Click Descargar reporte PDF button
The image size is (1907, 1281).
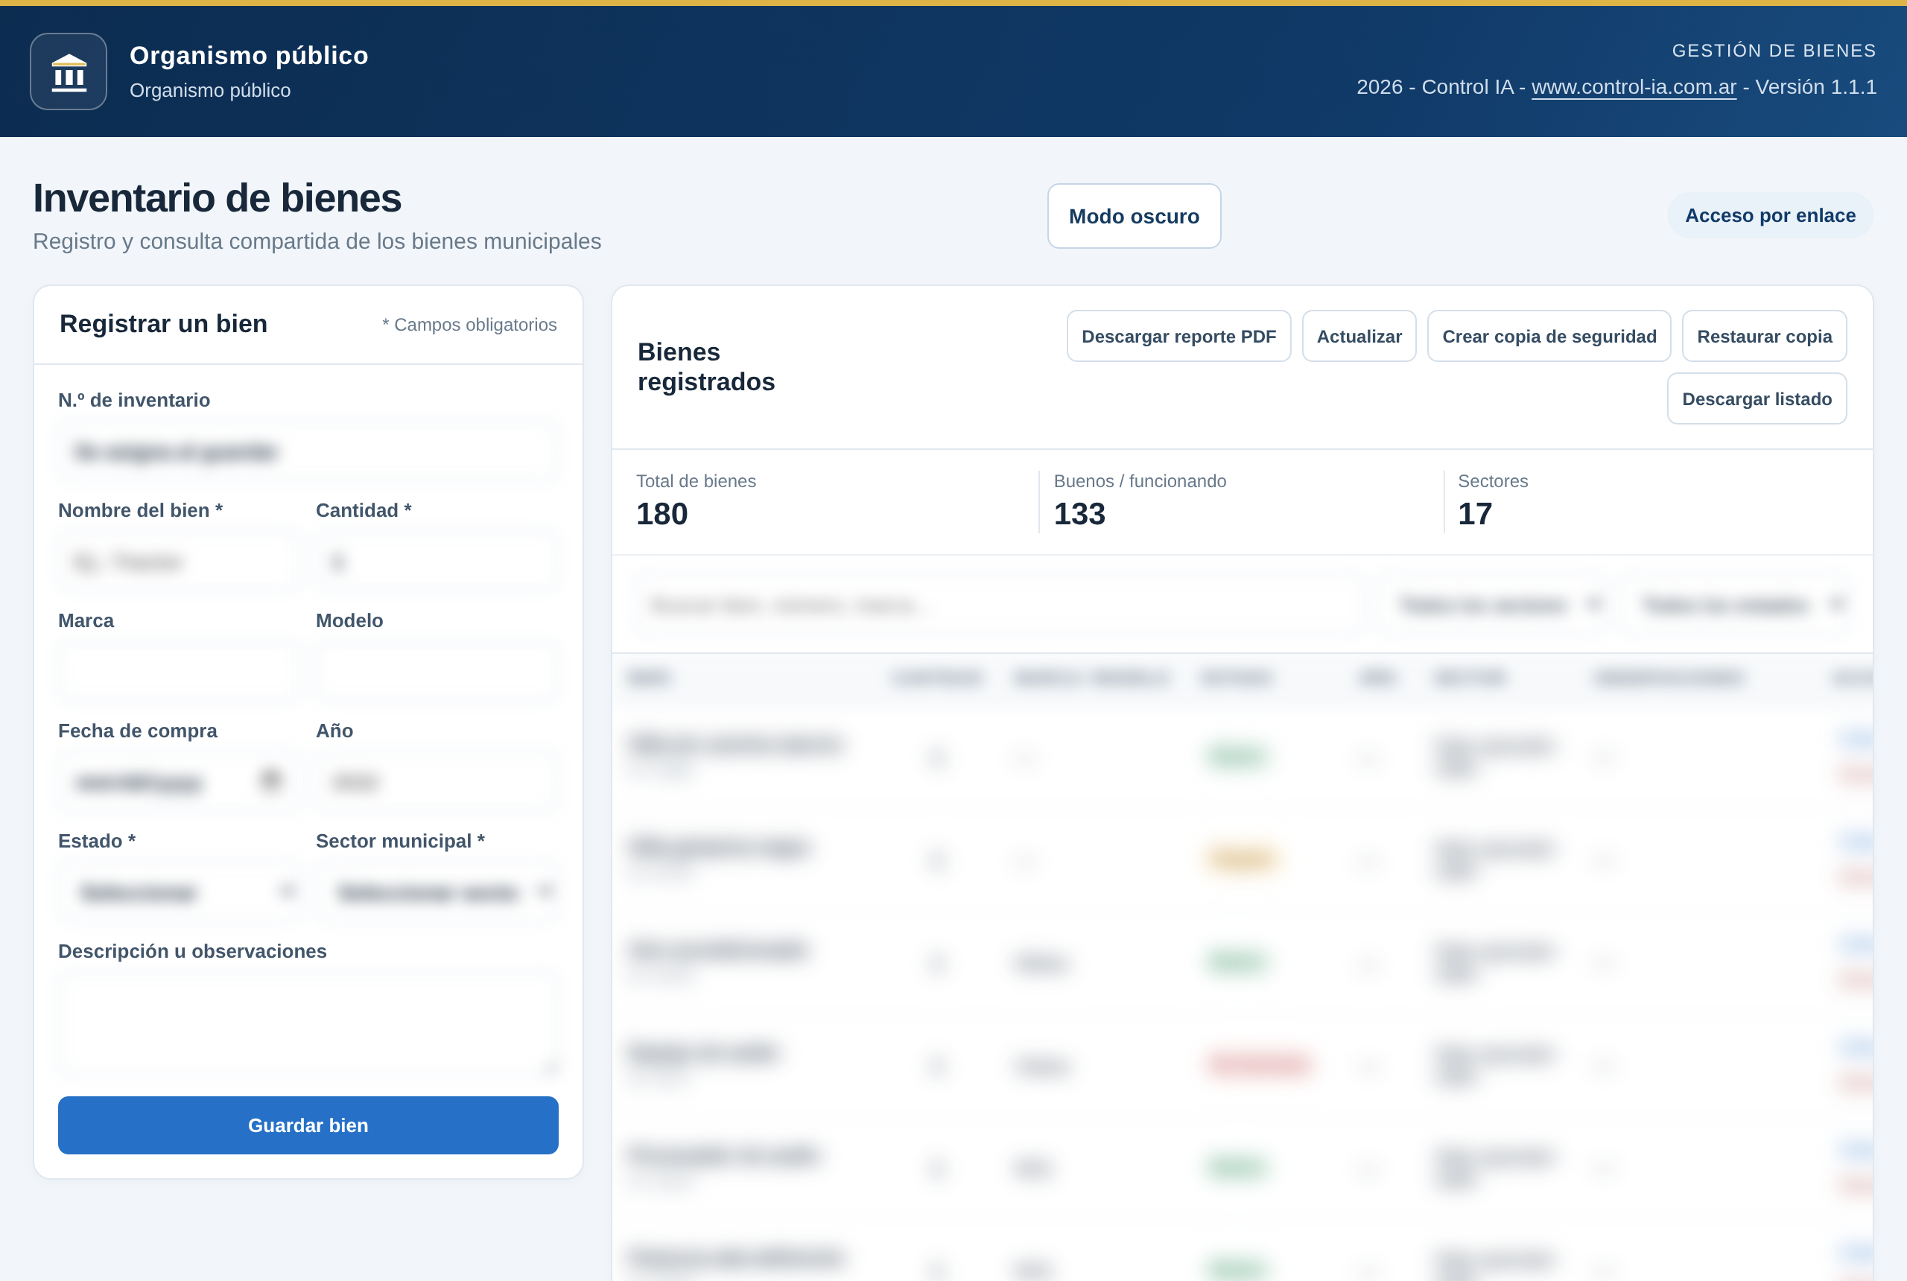pyautogui.click(x=1178, y=336)
